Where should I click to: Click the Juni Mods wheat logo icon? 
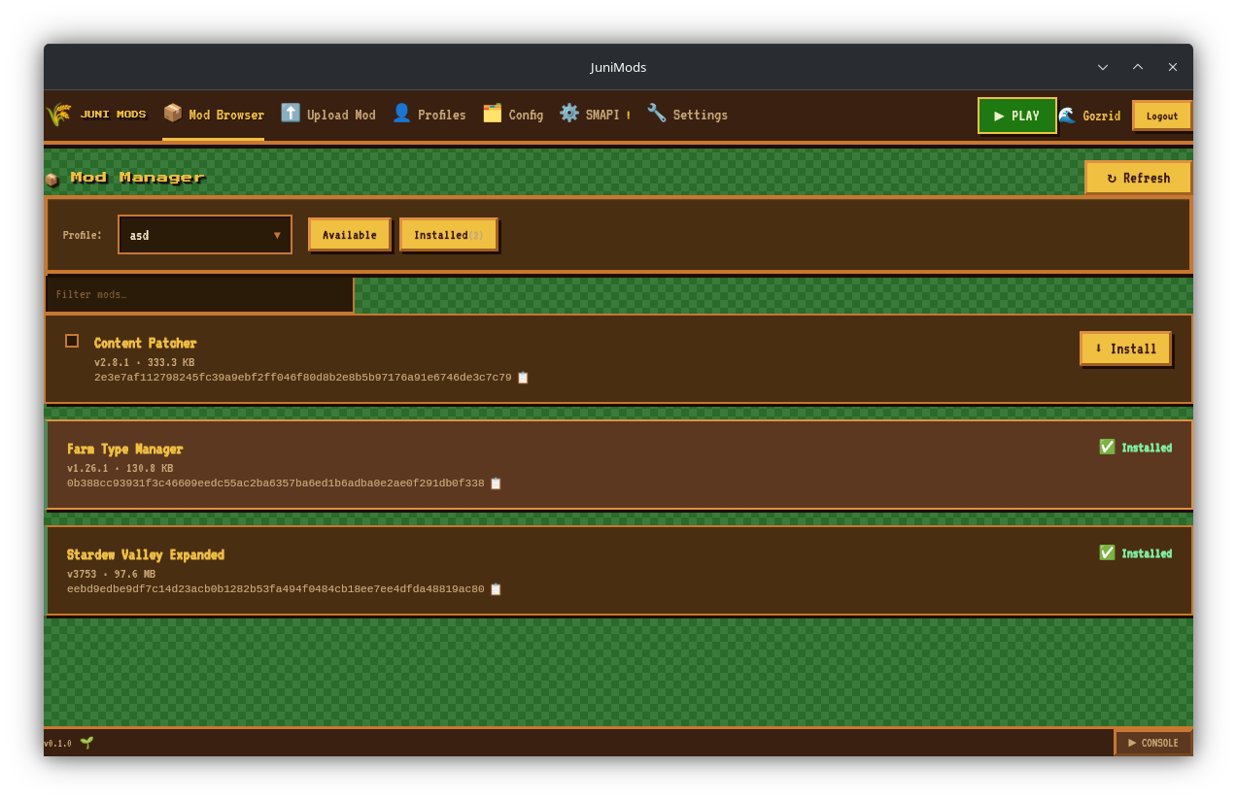click(x=59, y=115)
